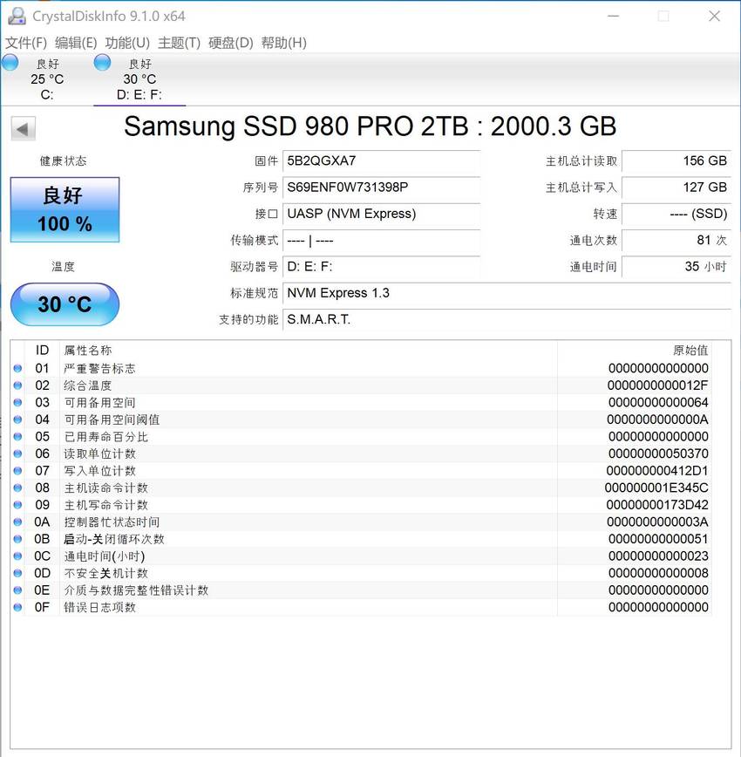Click the firmware field 5B2QGXA7

(381, 160)
